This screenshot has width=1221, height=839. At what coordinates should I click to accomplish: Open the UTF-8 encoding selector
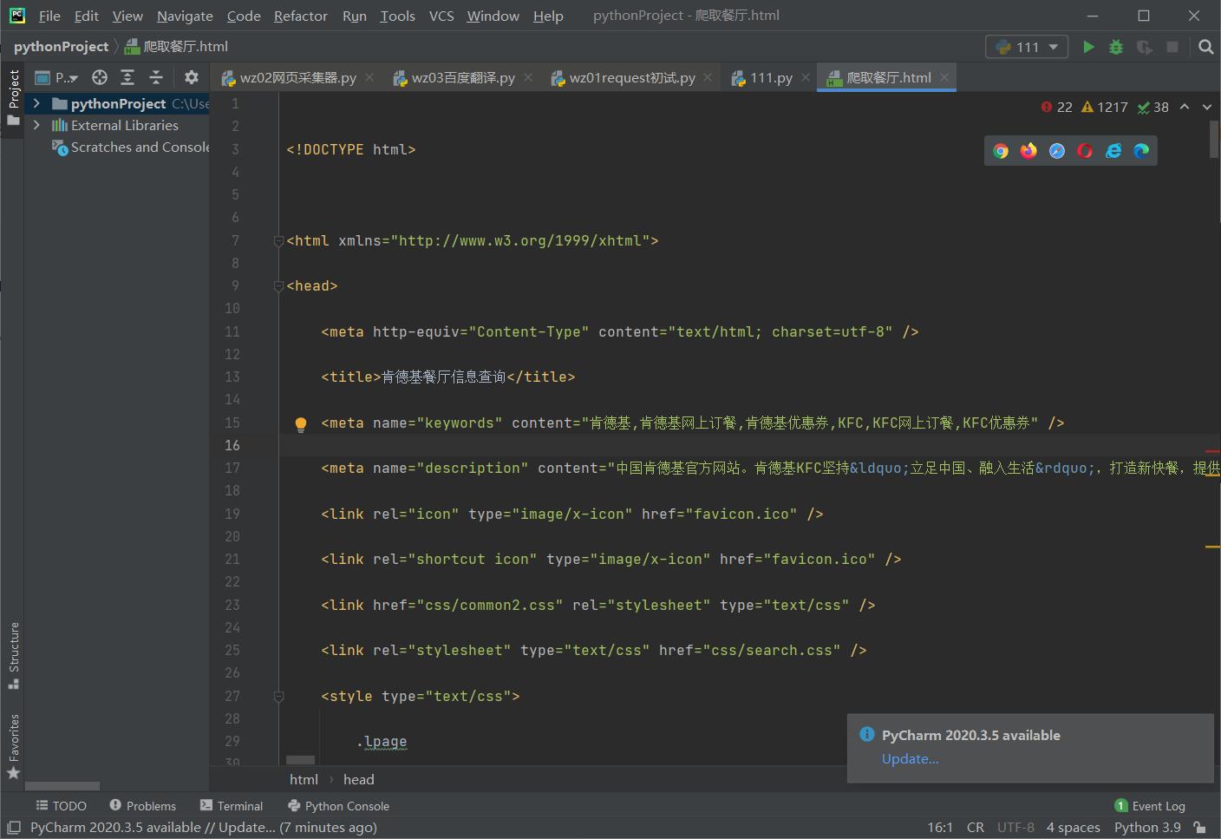point(1015,828)
